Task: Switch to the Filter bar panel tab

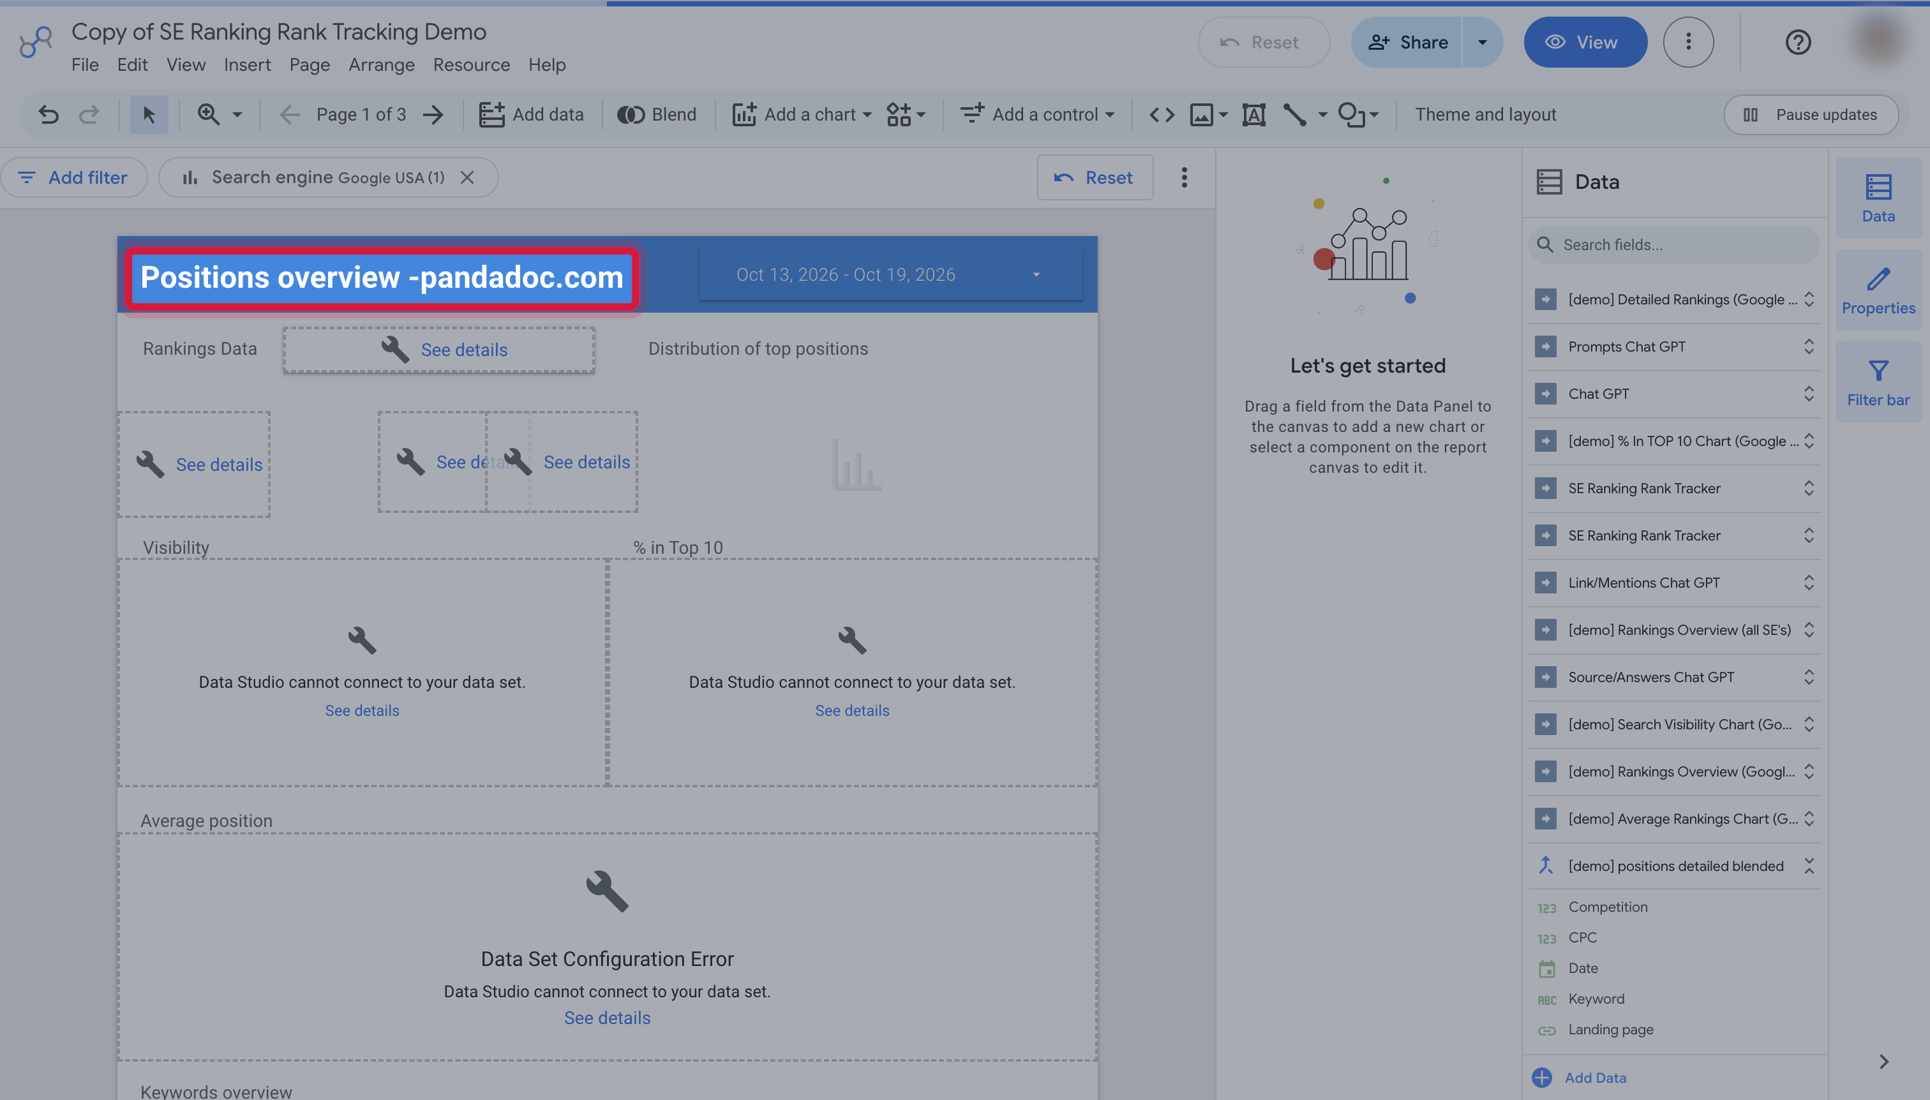Action: [1878, 382]
